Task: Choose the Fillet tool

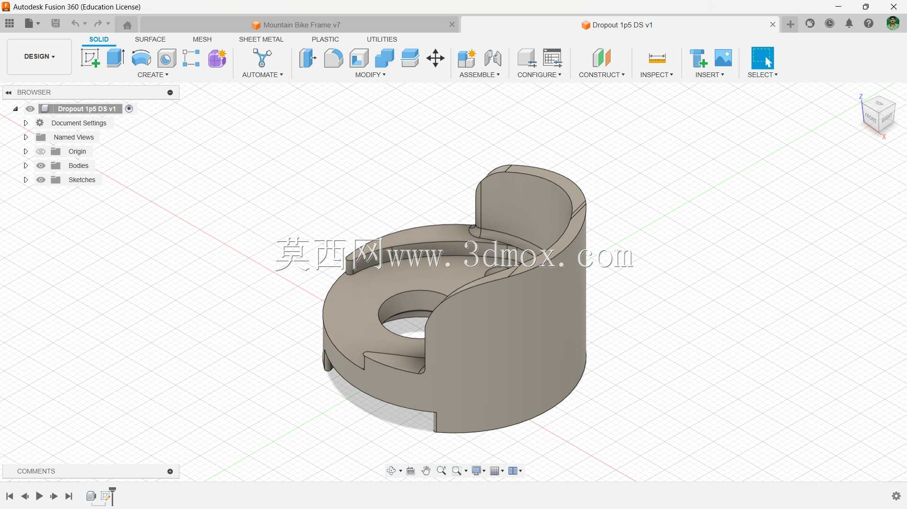Action: pos(333,58)
